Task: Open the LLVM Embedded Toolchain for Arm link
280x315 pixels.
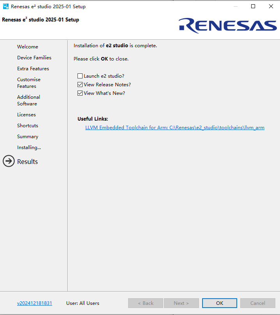Action: tap(175, 128)
